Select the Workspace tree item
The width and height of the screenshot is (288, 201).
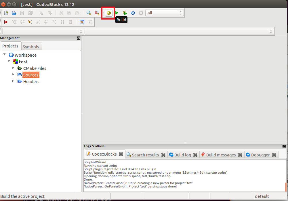[26, 55]
